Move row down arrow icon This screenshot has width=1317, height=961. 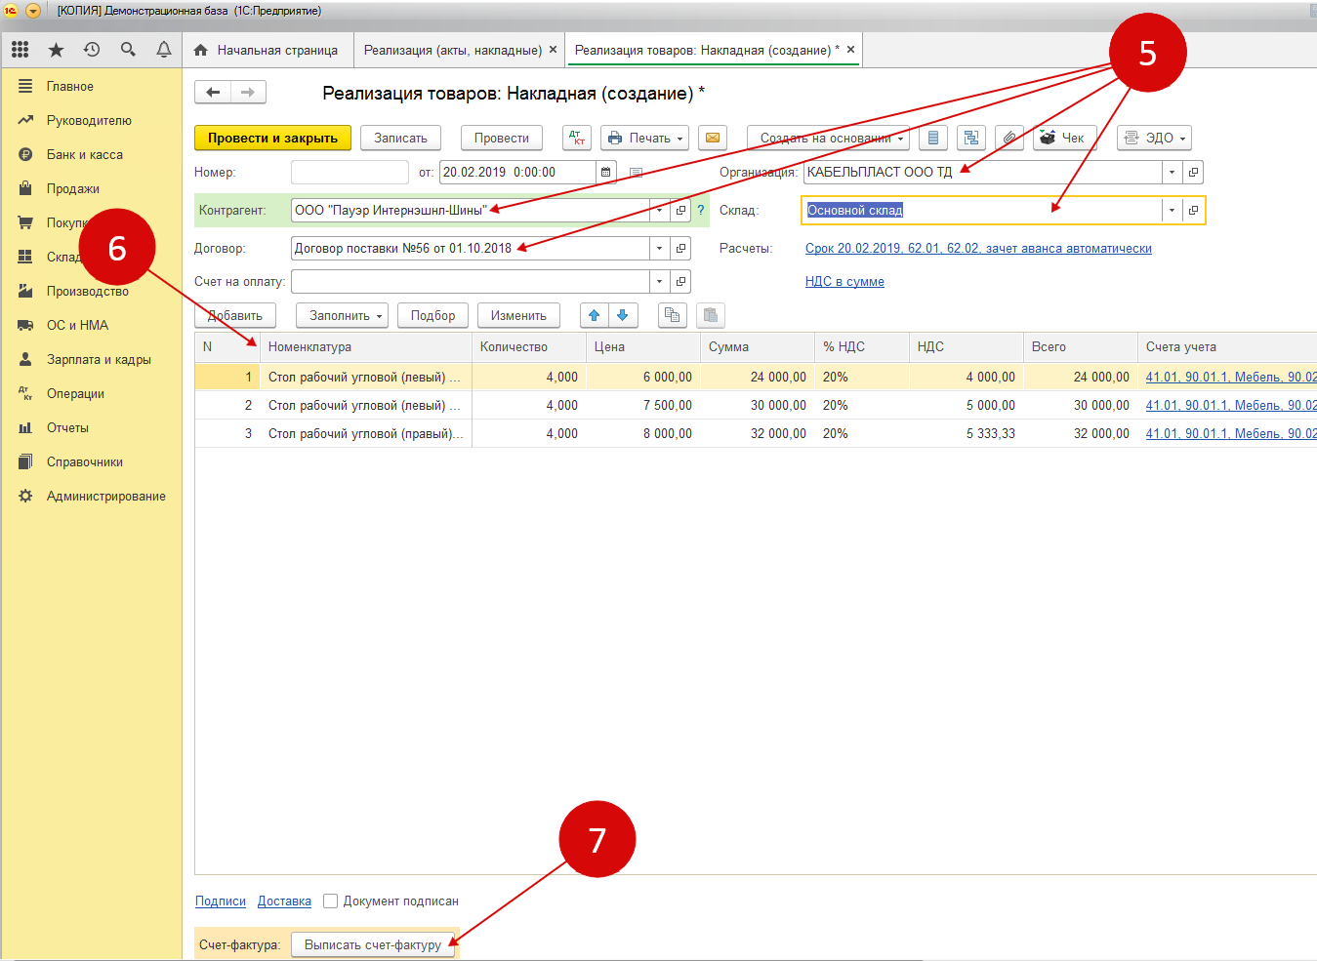click(623, 315)
